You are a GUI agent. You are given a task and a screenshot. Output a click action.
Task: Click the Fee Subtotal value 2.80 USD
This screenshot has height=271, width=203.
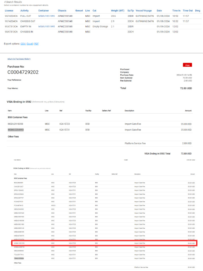[188, 81]
